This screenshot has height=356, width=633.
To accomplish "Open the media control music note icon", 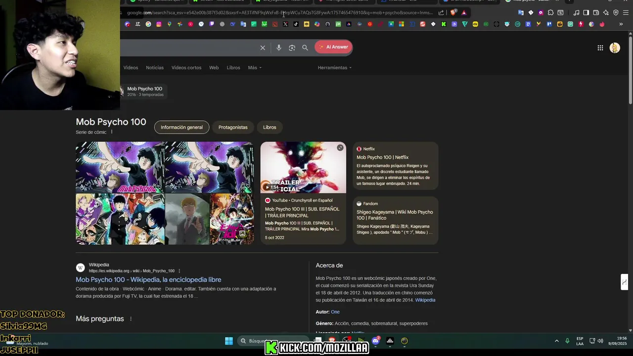I will (x=576, y=13).
